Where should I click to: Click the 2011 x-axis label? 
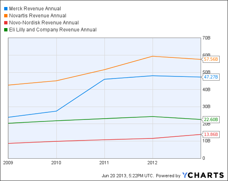point(104,163)
